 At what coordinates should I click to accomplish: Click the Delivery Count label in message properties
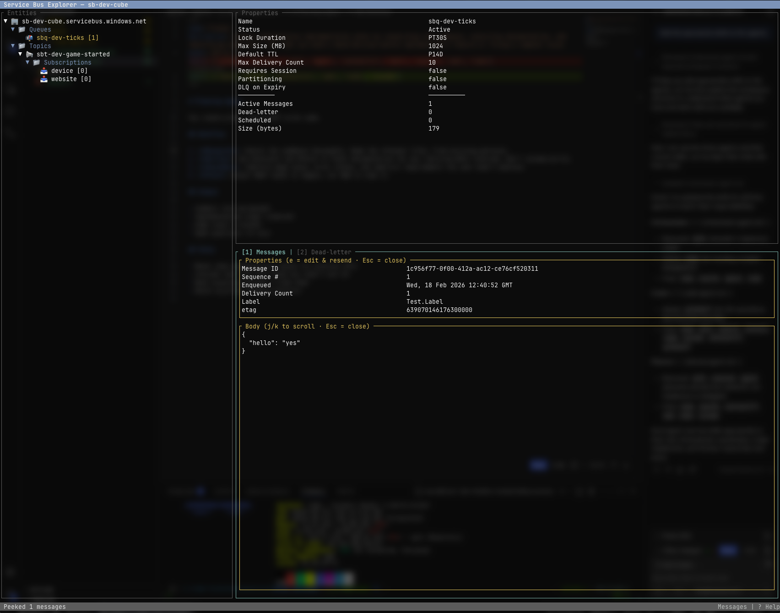click(x=267, y=294)
